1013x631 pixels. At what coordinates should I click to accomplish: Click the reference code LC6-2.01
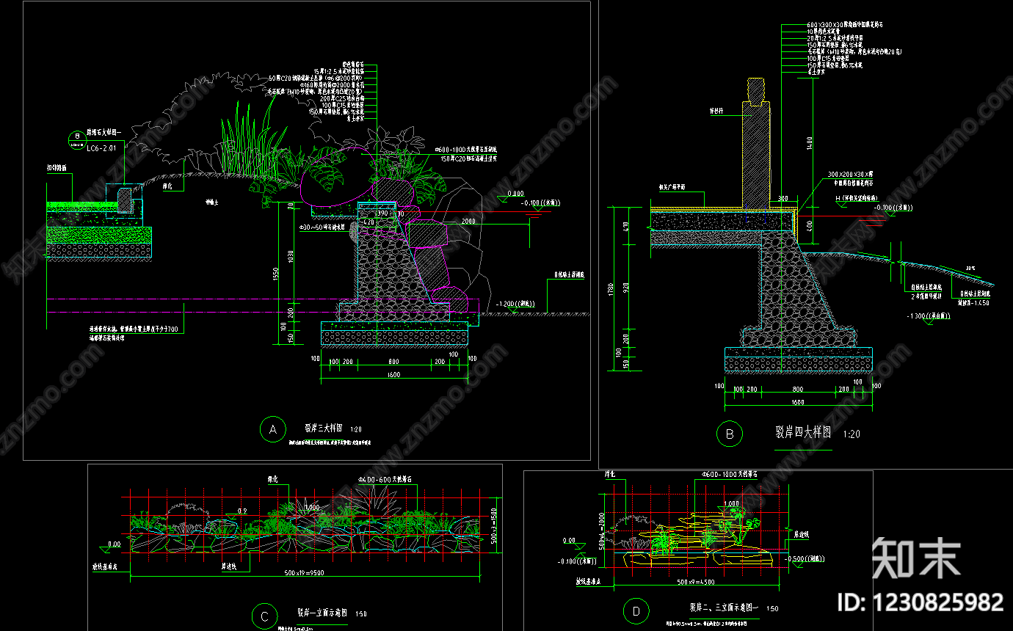102,148
